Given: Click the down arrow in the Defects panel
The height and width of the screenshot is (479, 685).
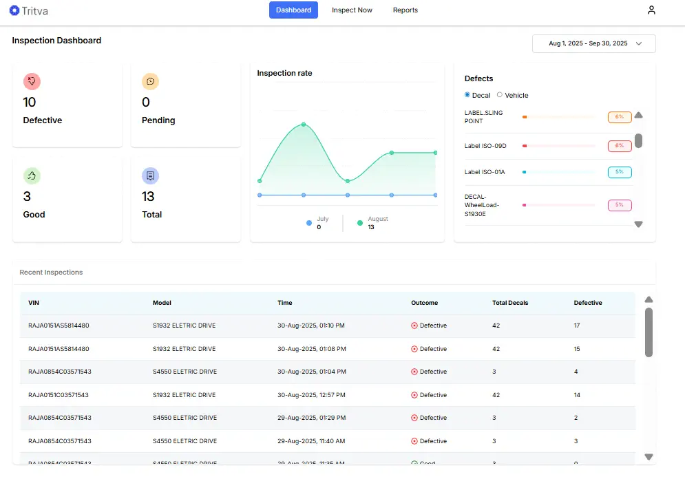Looking at the screenshot, I should click(x=639, y=224).
